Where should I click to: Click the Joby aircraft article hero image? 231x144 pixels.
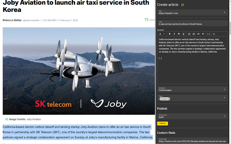[x=79, y=71]
